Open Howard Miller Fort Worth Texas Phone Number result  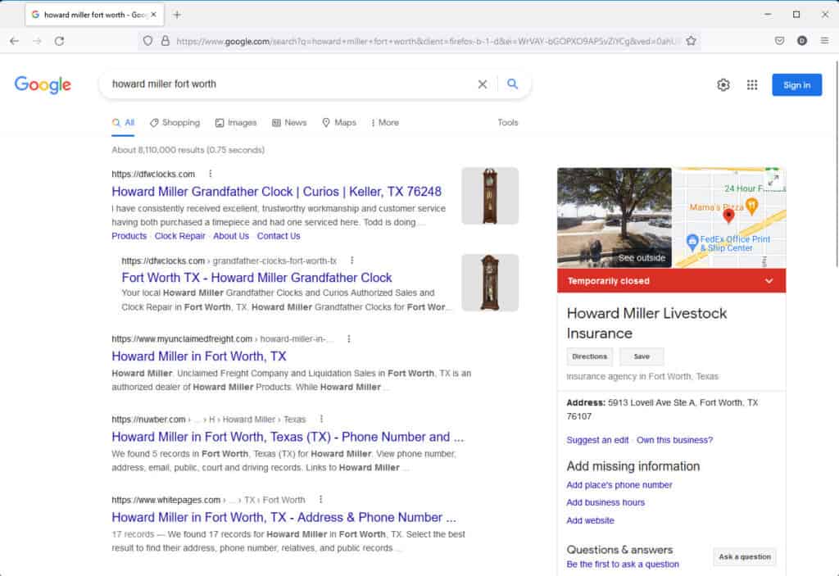[x=288, y=437]
